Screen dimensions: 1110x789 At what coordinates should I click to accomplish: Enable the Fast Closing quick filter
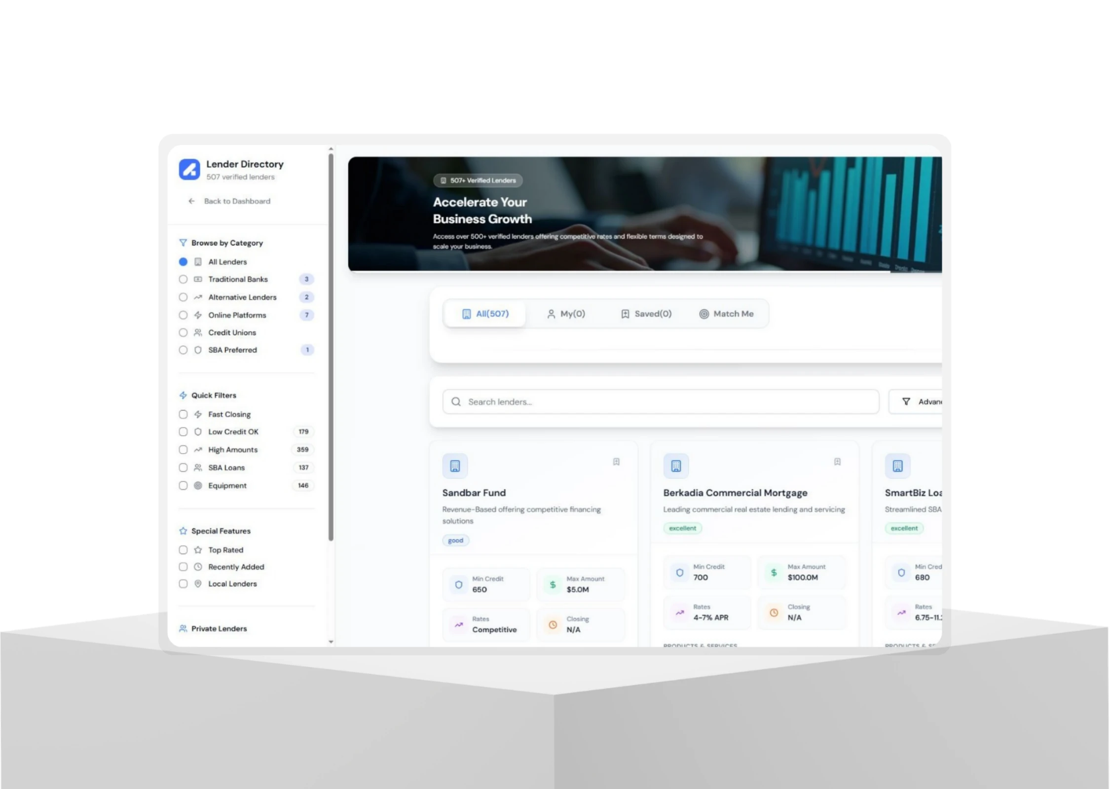(183, 414)
